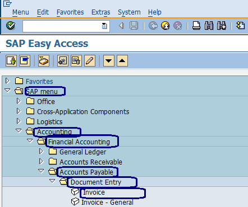
Task: Click the Move Favorites Down arrow
Action: 109,60
